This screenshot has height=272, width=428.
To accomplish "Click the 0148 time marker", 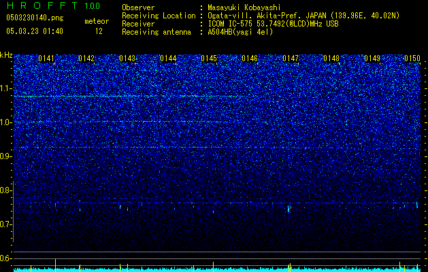I will pyautogui.click(x=331, y=58).
